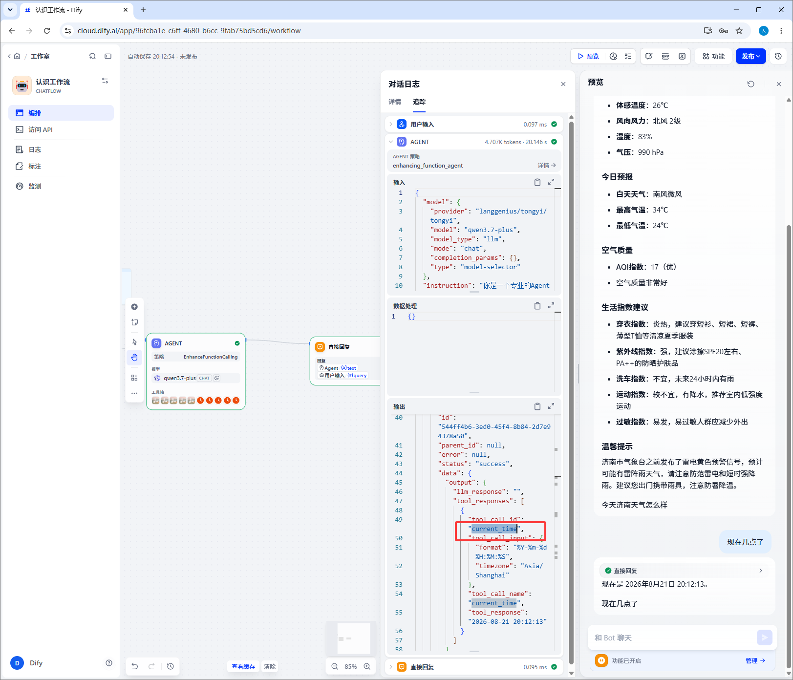This screenshot has height=680, width=793.
Task: Open the scheduled run icon beside 预览
Action: (614, 56)
